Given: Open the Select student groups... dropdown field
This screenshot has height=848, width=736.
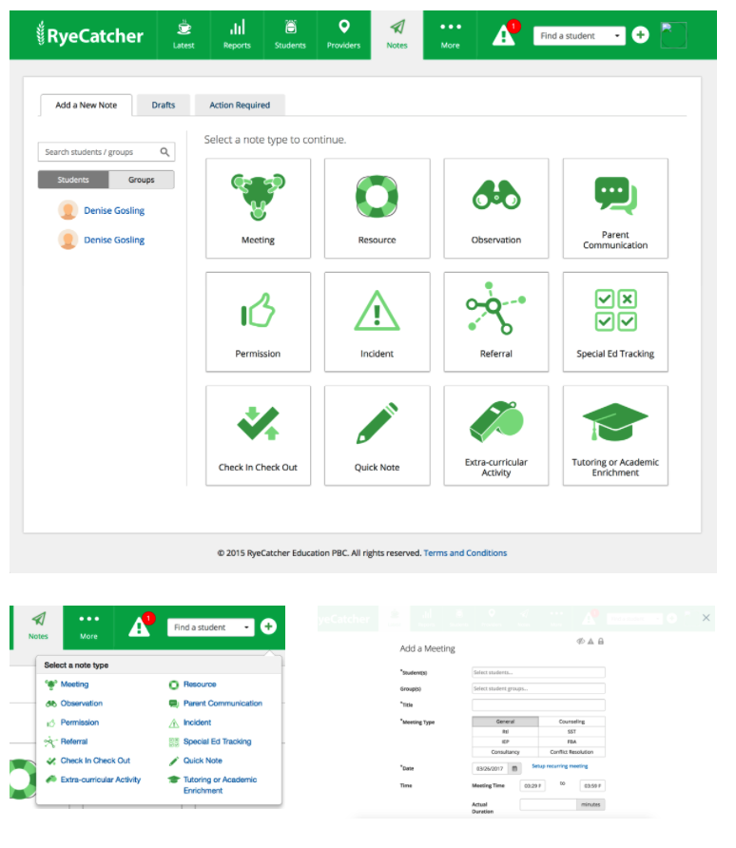Looking at the screenshot, I should pyautogui.click(x=538, y=688).
